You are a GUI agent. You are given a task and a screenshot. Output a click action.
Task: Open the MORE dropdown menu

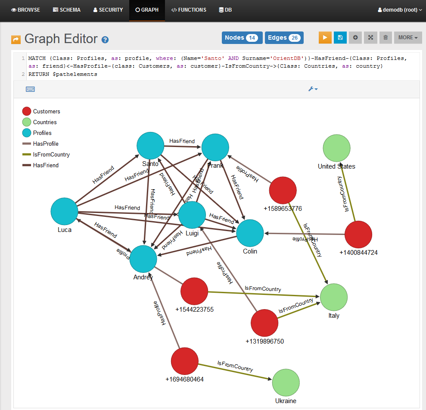(x=408, y=38)
